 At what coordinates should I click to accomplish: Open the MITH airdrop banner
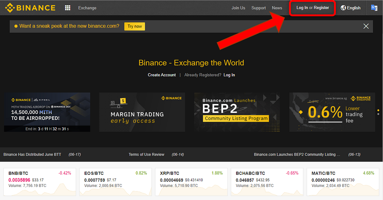coord(47,112)
